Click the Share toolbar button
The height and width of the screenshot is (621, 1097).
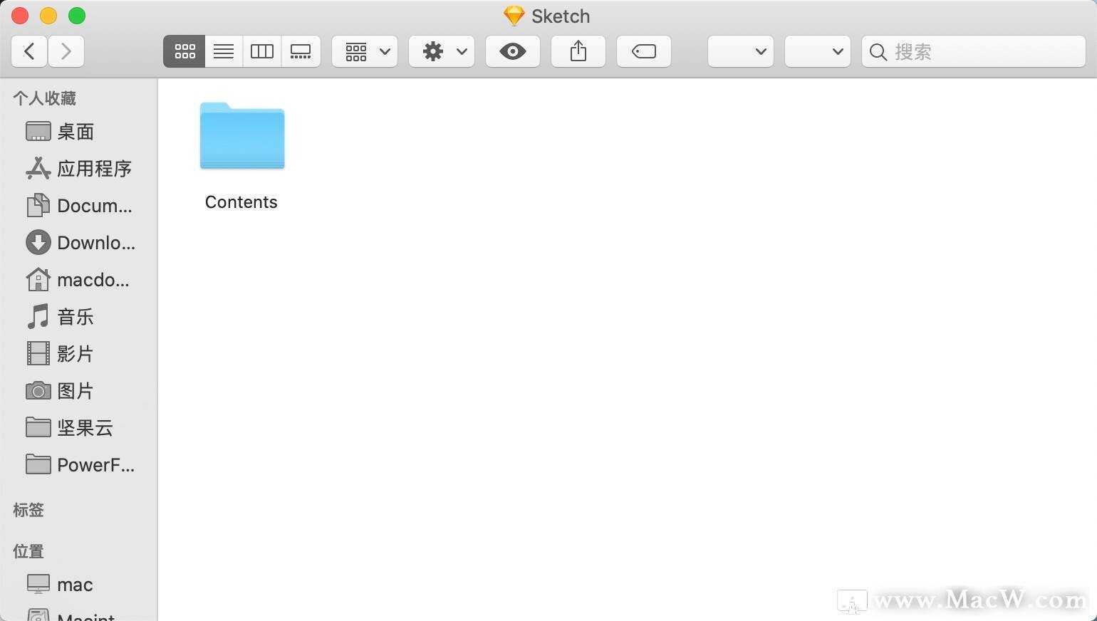[578, 51]
